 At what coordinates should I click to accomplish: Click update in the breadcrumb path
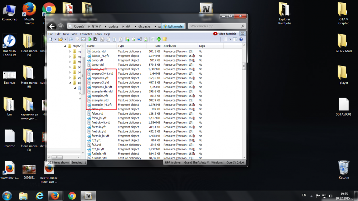tap(113, 26)
